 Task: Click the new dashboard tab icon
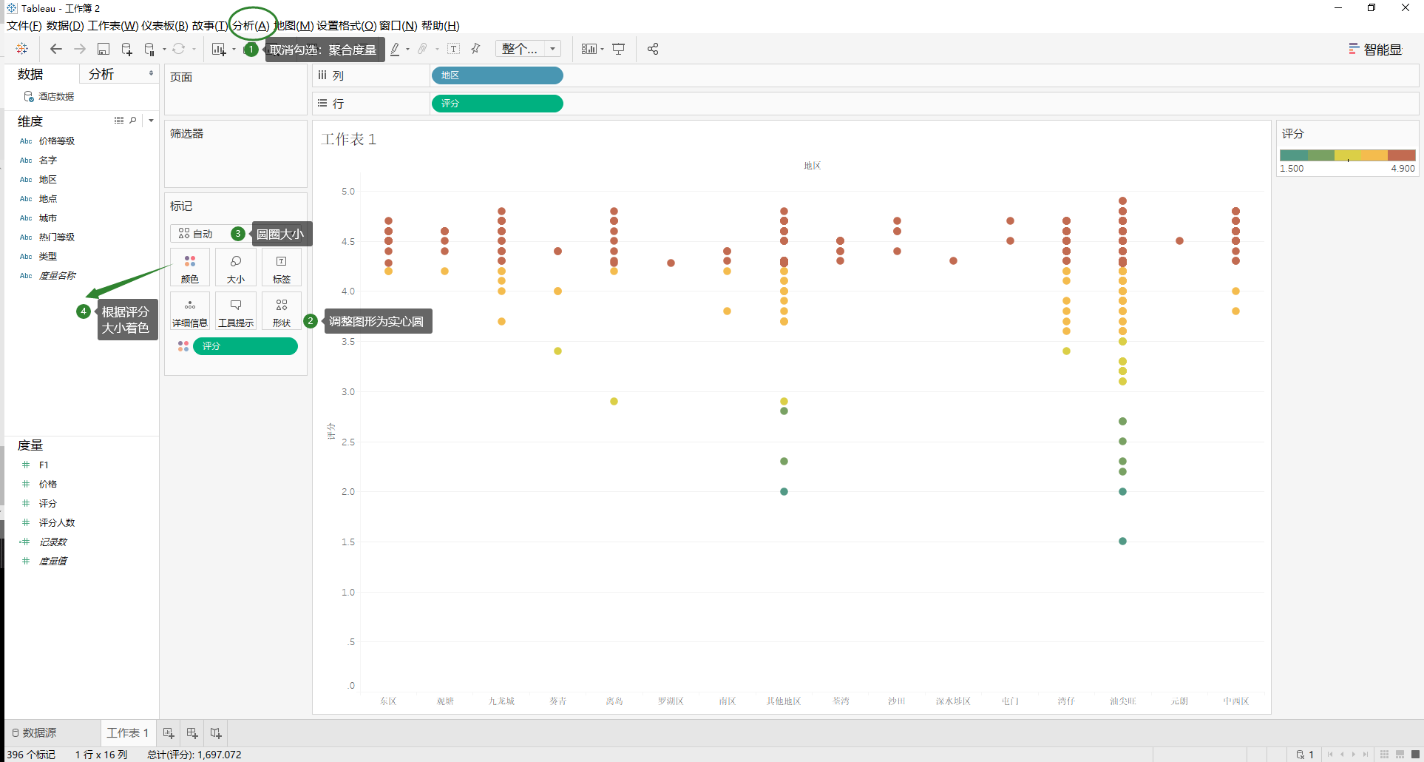pos(192,733)
